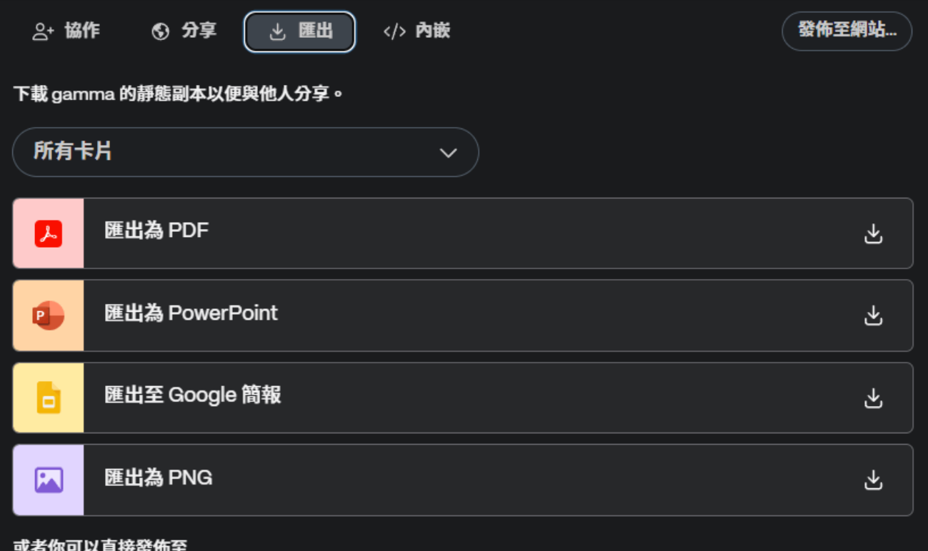Click the chevron inside the card selector
928x551 pixels.
pyautogui.click(x=449, y=152)
